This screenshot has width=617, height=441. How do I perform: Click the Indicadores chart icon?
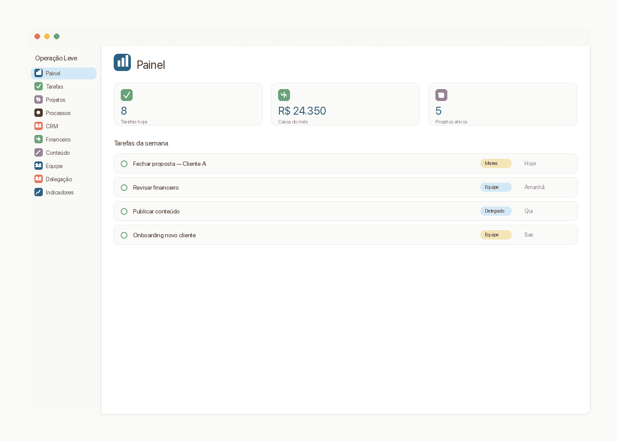tap(39, 192)
